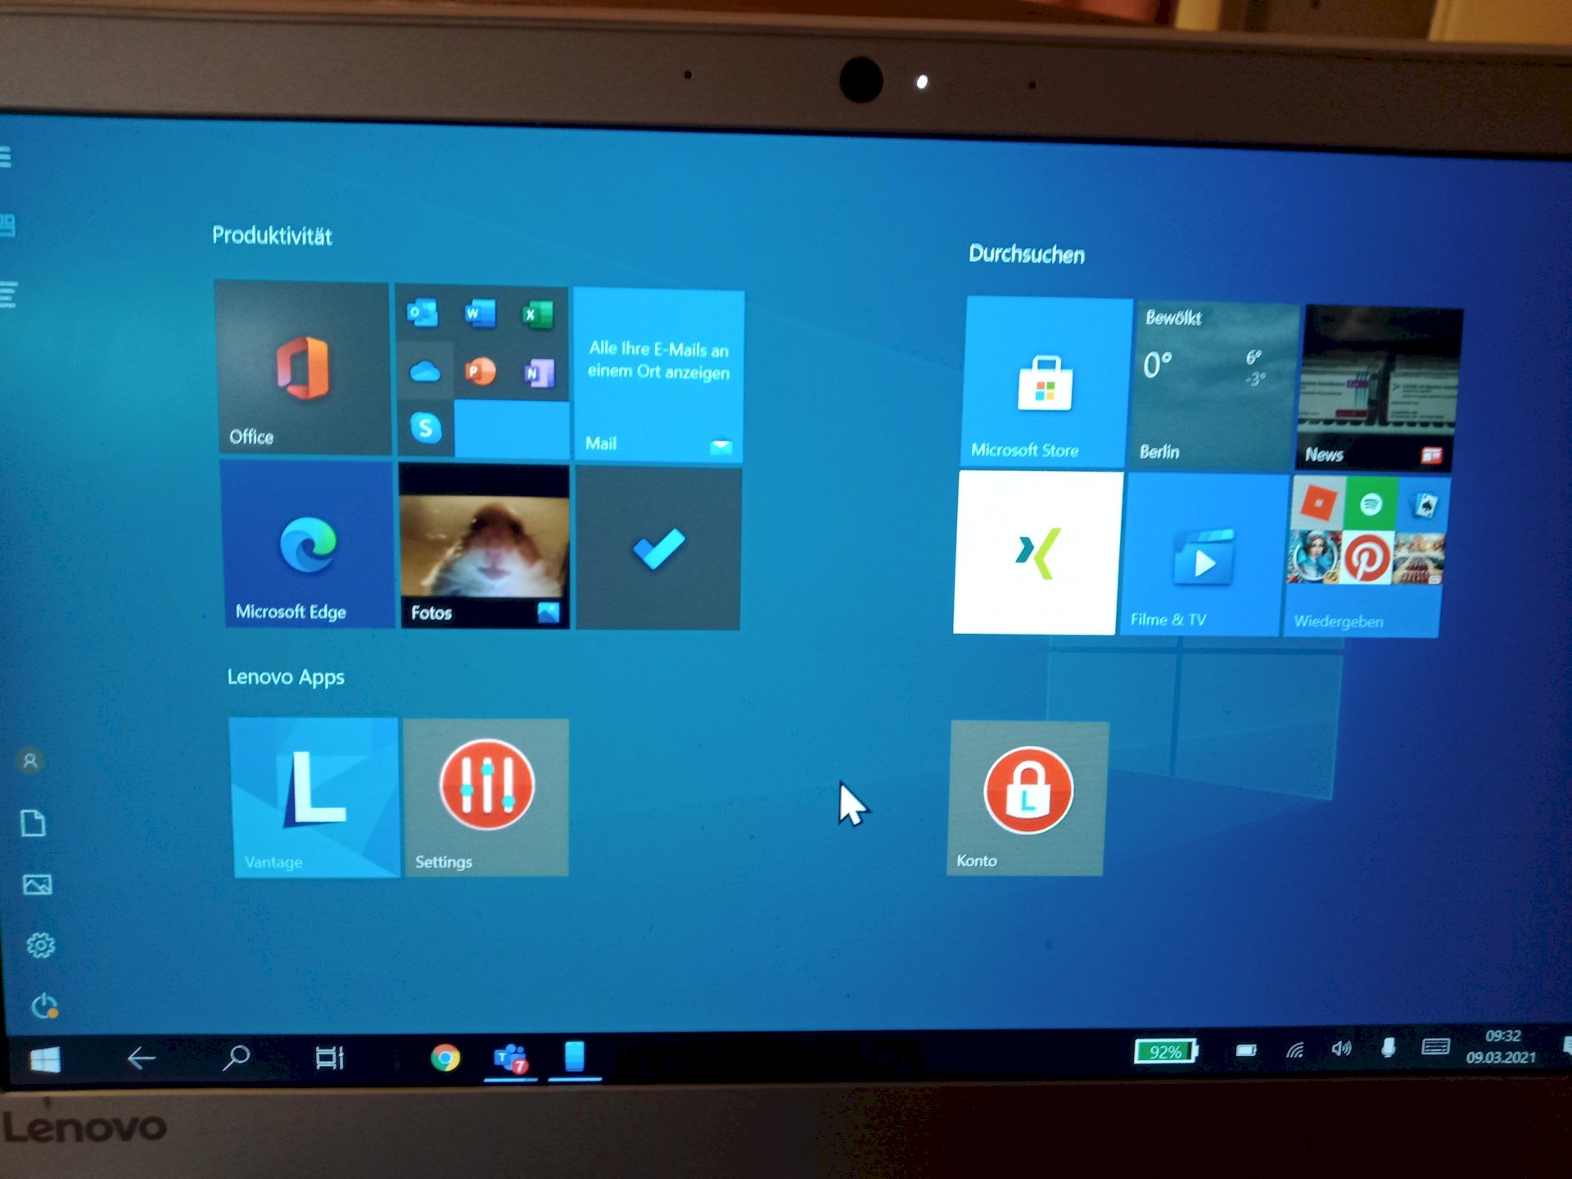Open the Lenovo Settings tile
The height and width of the screenshot is (1179, 1572).
pos(486,797)
